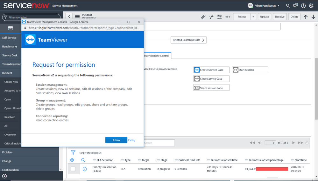Click the red Business elapsed percentage bar

coord(272,169)
